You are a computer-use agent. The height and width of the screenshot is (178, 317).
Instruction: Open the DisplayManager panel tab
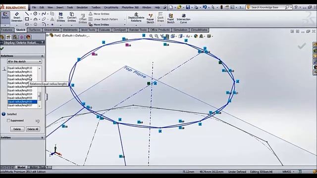coord(28,37)
